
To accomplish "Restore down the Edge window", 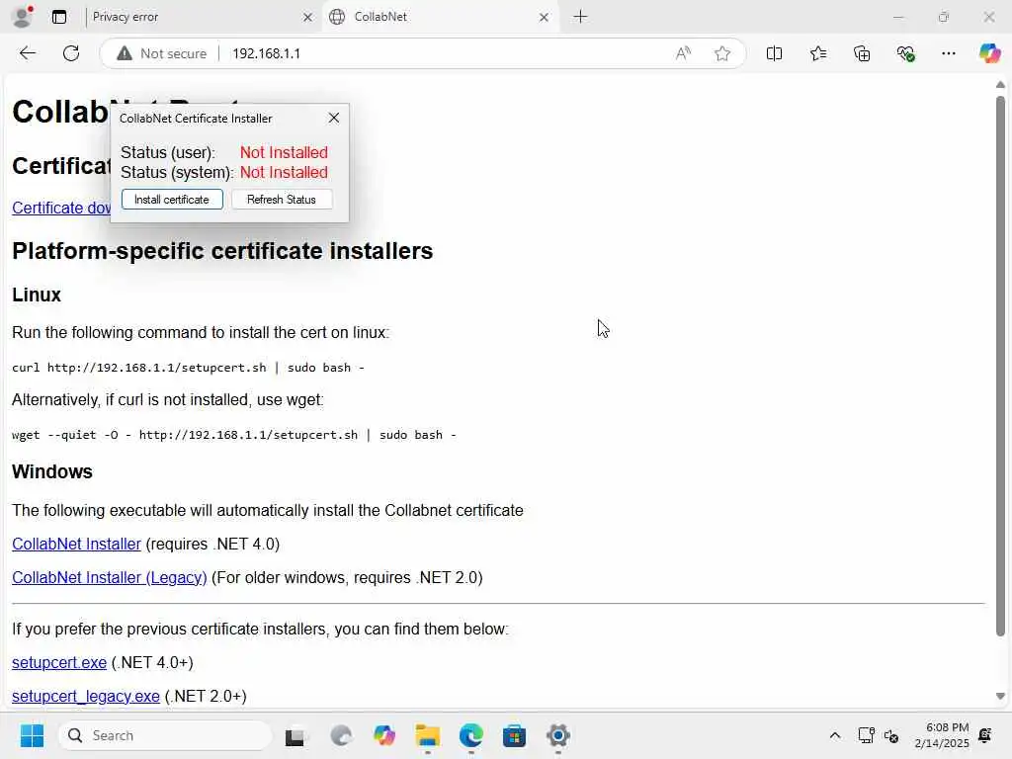I will coord(944,17).
